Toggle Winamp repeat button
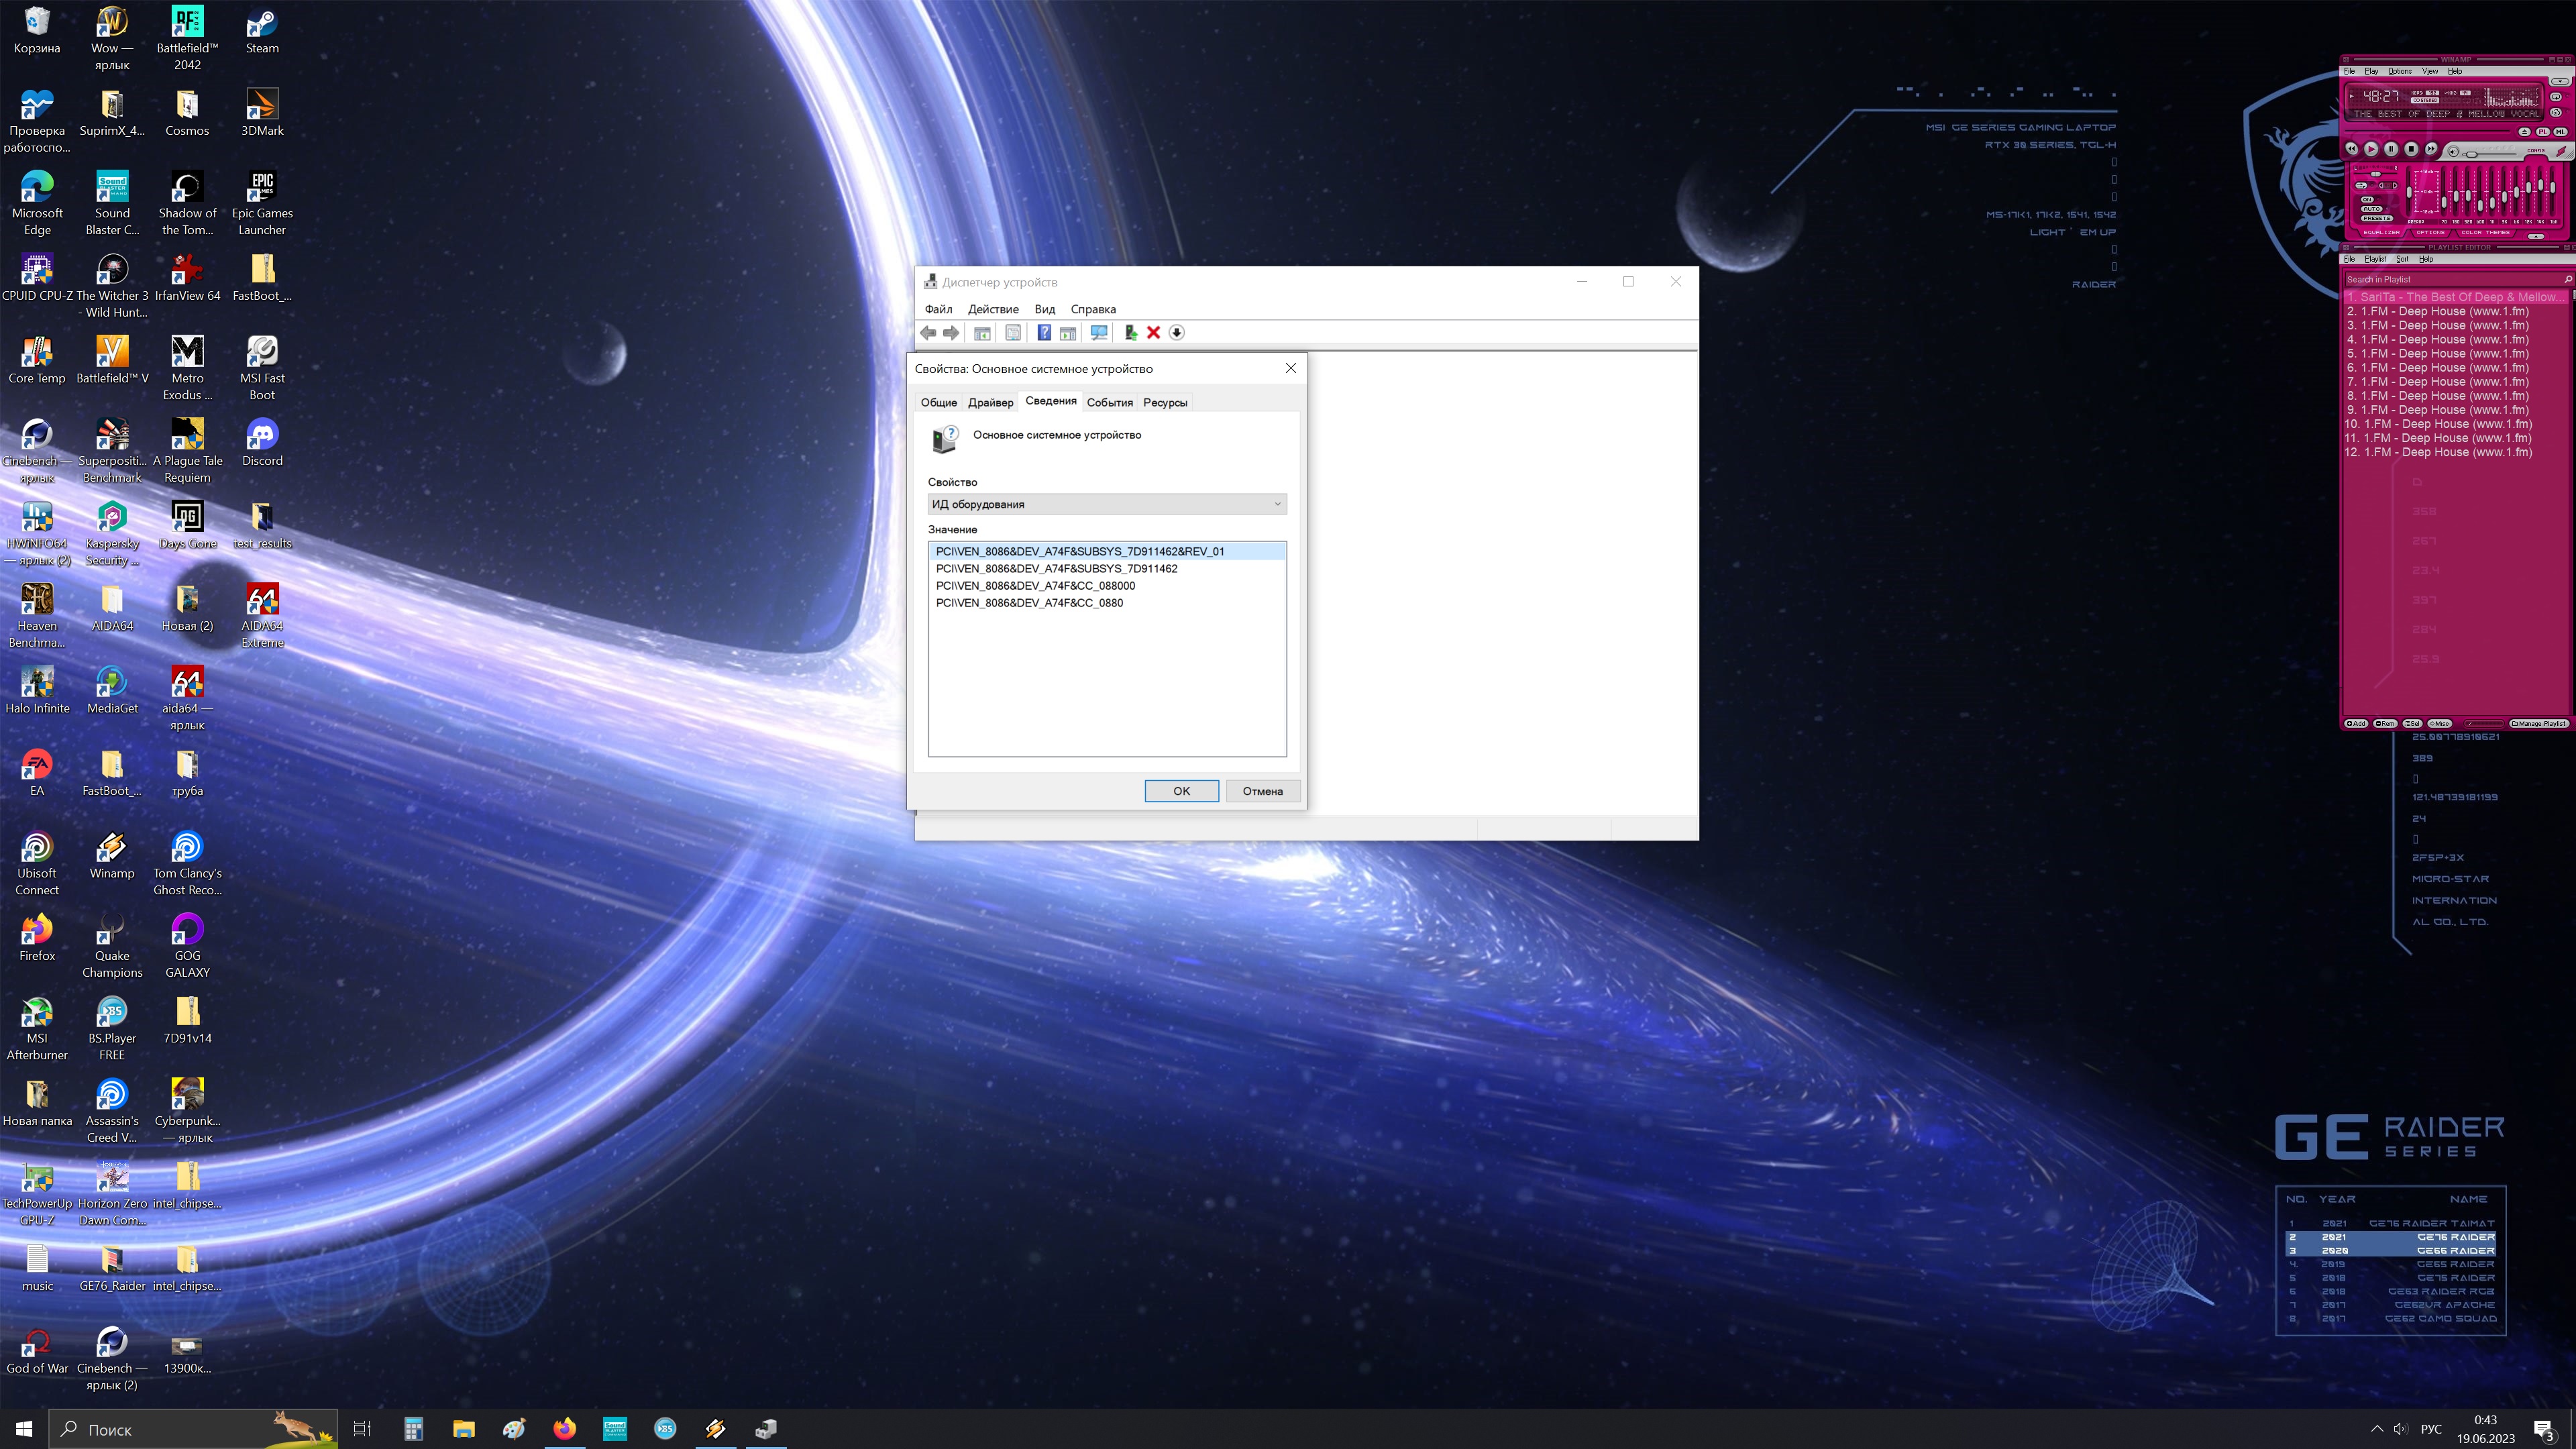 pos(2556,97)
